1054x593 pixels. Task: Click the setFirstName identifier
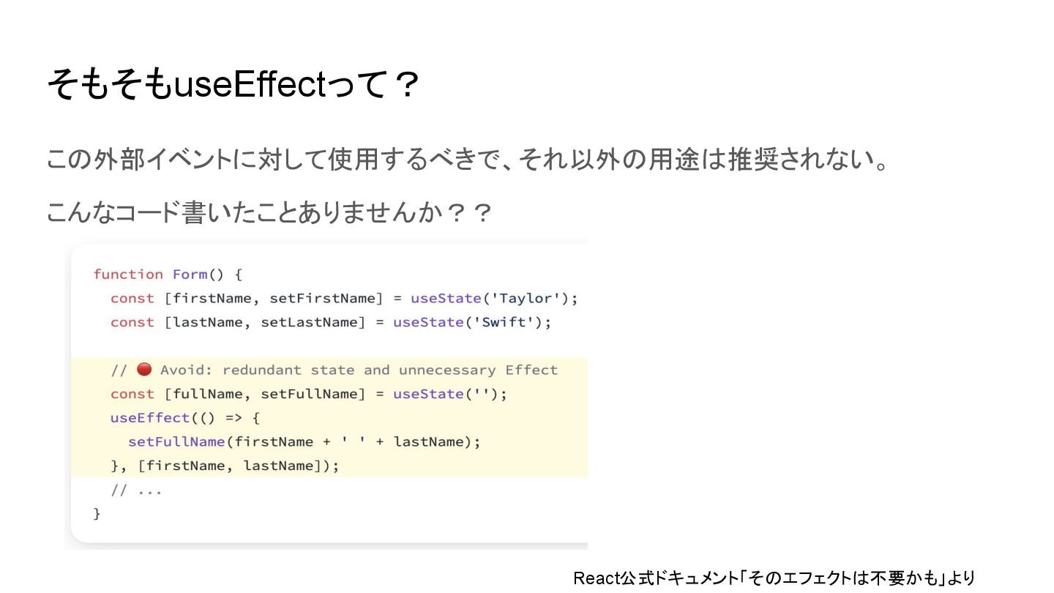click(322, 298)
